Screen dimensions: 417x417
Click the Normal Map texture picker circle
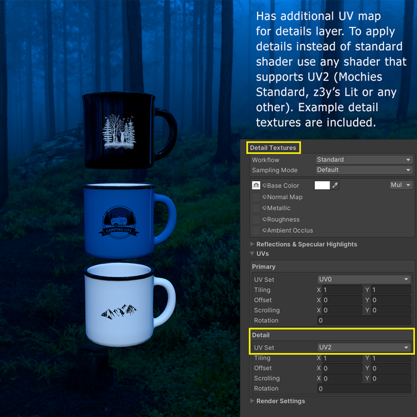264,197
